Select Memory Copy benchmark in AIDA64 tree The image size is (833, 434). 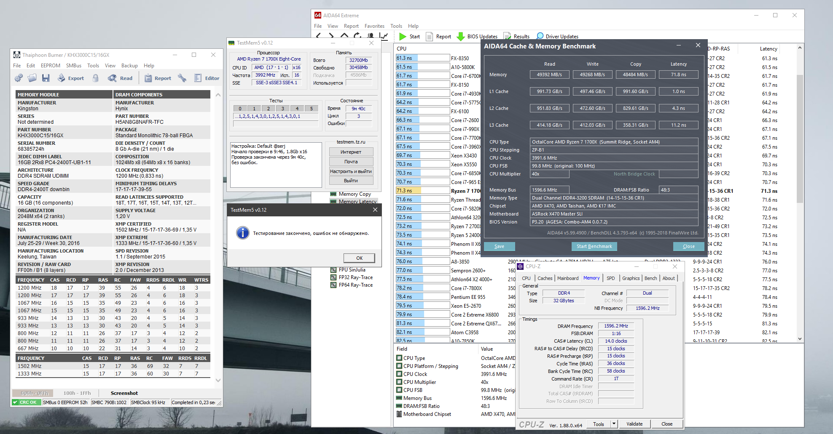pyautogui.click(x=351, y=194)
